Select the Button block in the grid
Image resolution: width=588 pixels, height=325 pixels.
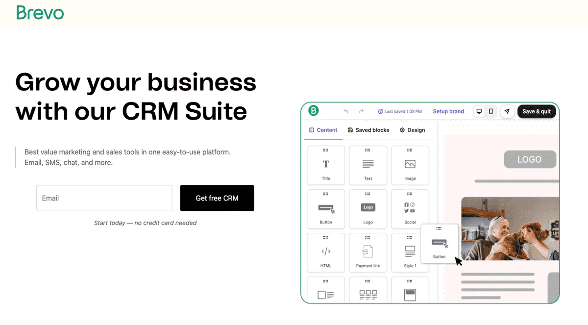pos(326,209)
